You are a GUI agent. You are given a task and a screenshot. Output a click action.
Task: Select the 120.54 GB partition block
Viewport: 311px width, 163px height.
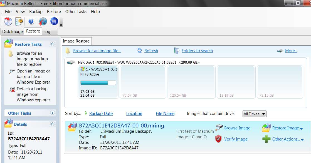191,82
